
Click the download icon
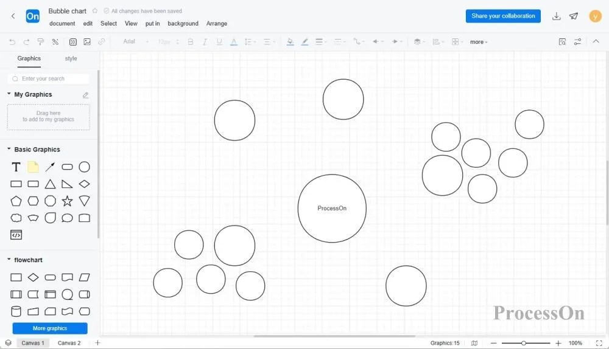tap(556, 16)
